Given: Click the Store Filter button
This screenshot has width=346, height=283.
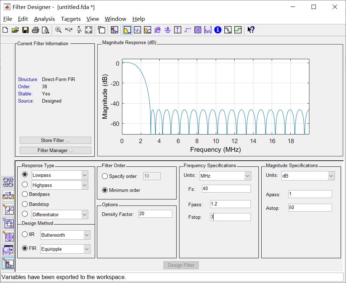Looking at the screenshot, I should click(x=55, y=140).
